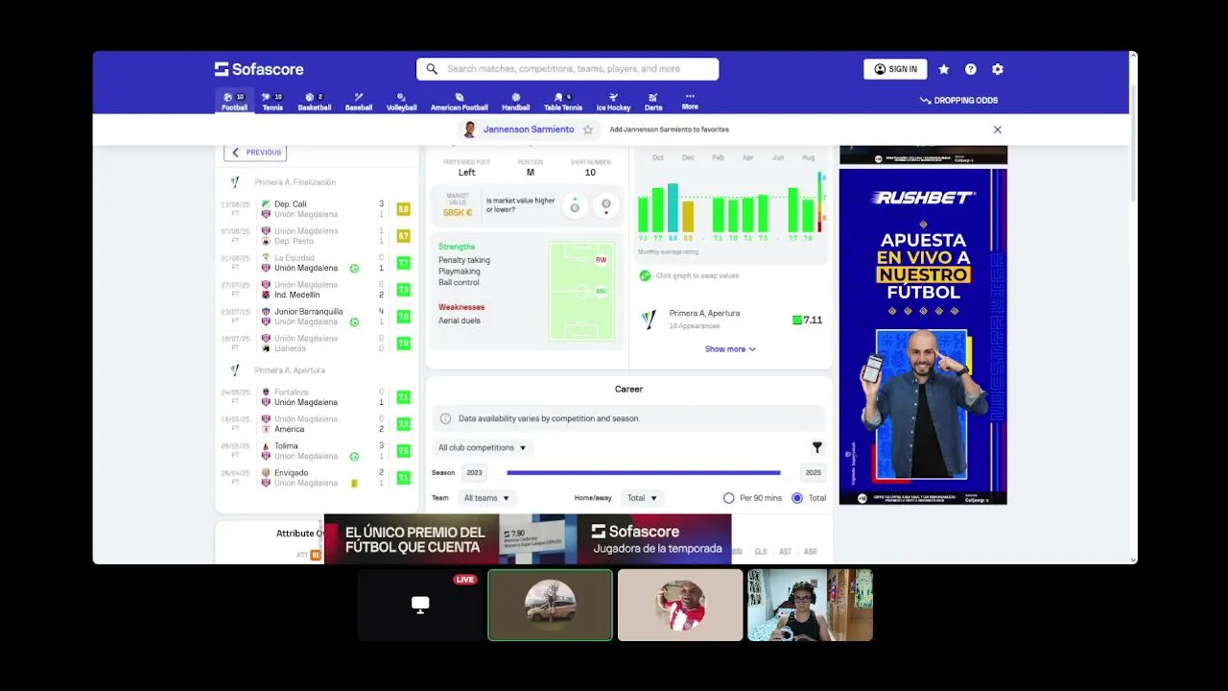Click the América team crest

(266, 429)
